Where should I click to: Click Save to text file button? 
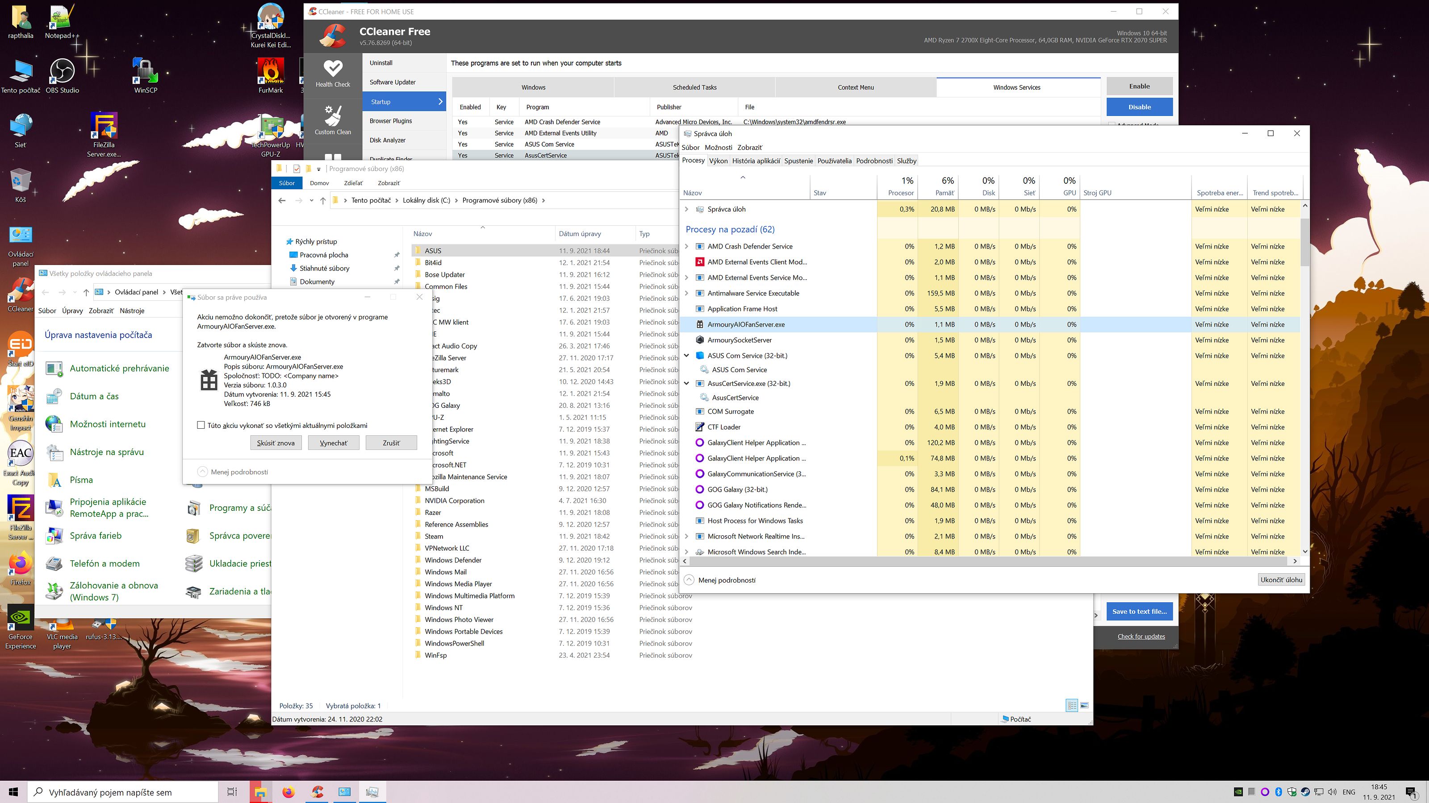click(x=1140, y=611)
